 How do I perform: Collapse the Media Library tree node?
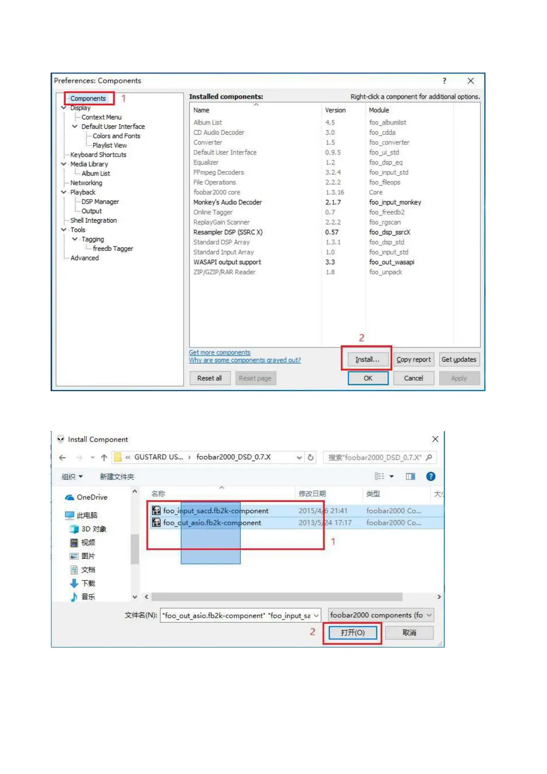pyautogui.click(x=63, y=164)
